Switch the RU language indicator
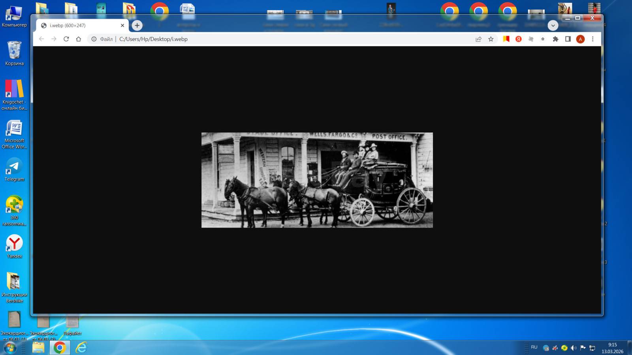Screen dimensions: 632x355 tap(534, 347)
